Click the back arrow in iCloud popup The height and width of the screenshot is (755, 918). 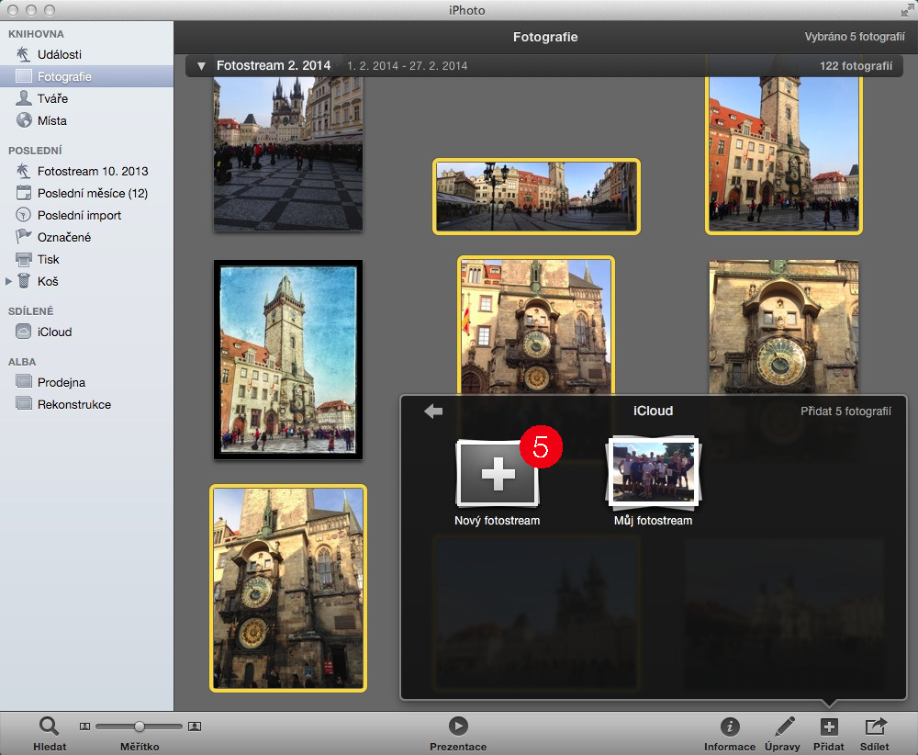click(433, 411)
